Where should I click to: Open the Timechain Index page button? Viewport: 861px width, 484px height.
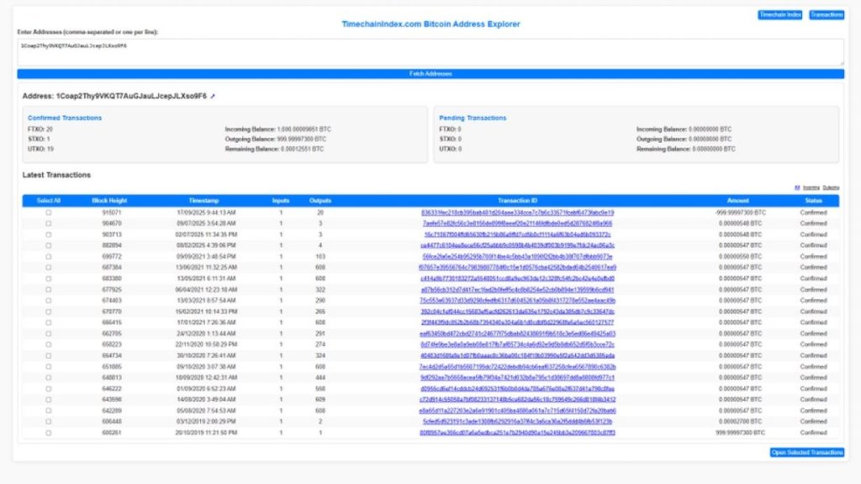pyautogui.click(x=780, y=15)
